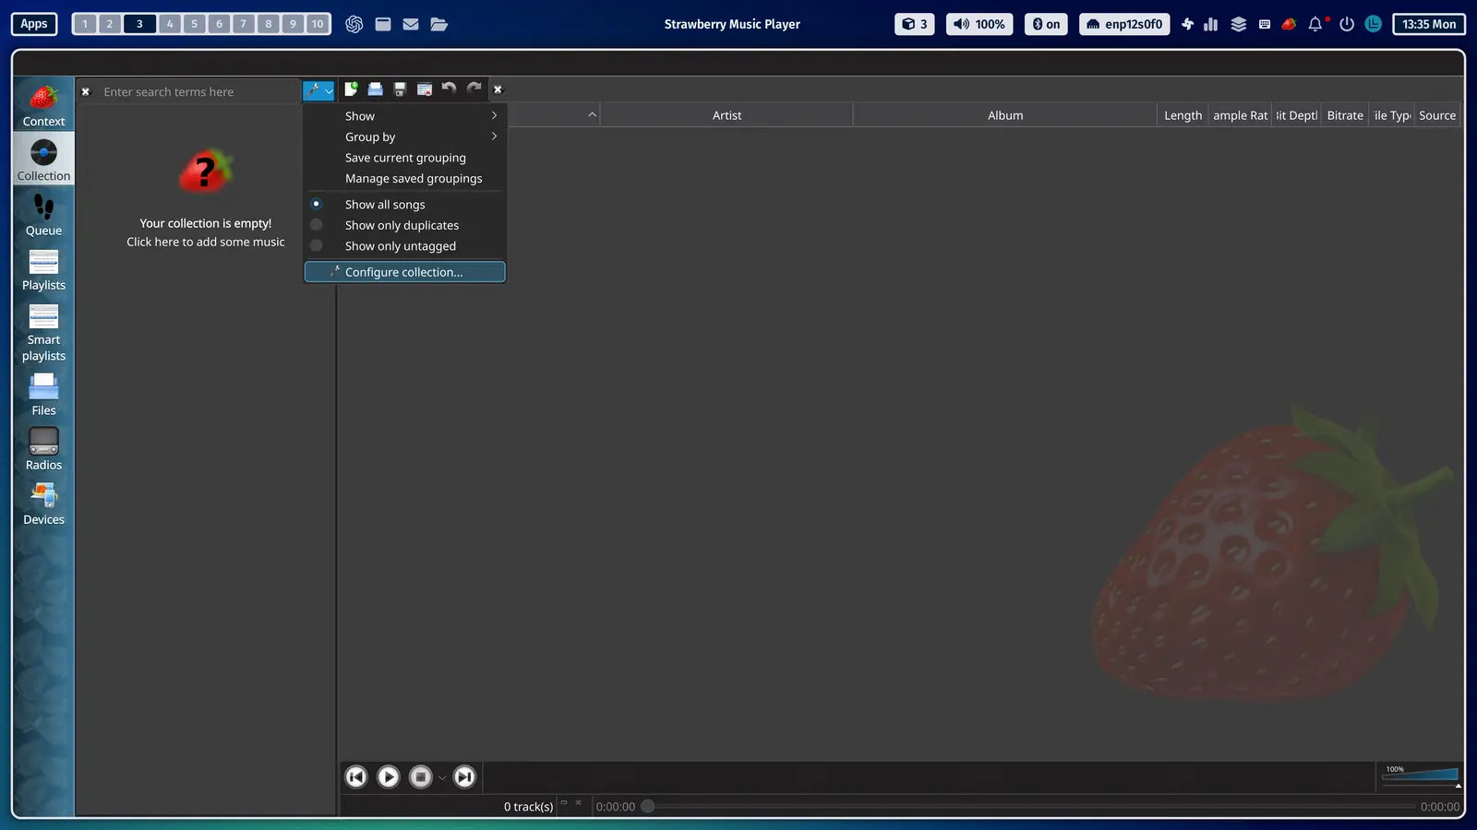
Task: Open the Smart playlists sidebar tab
Action: (x=43, y=331)
